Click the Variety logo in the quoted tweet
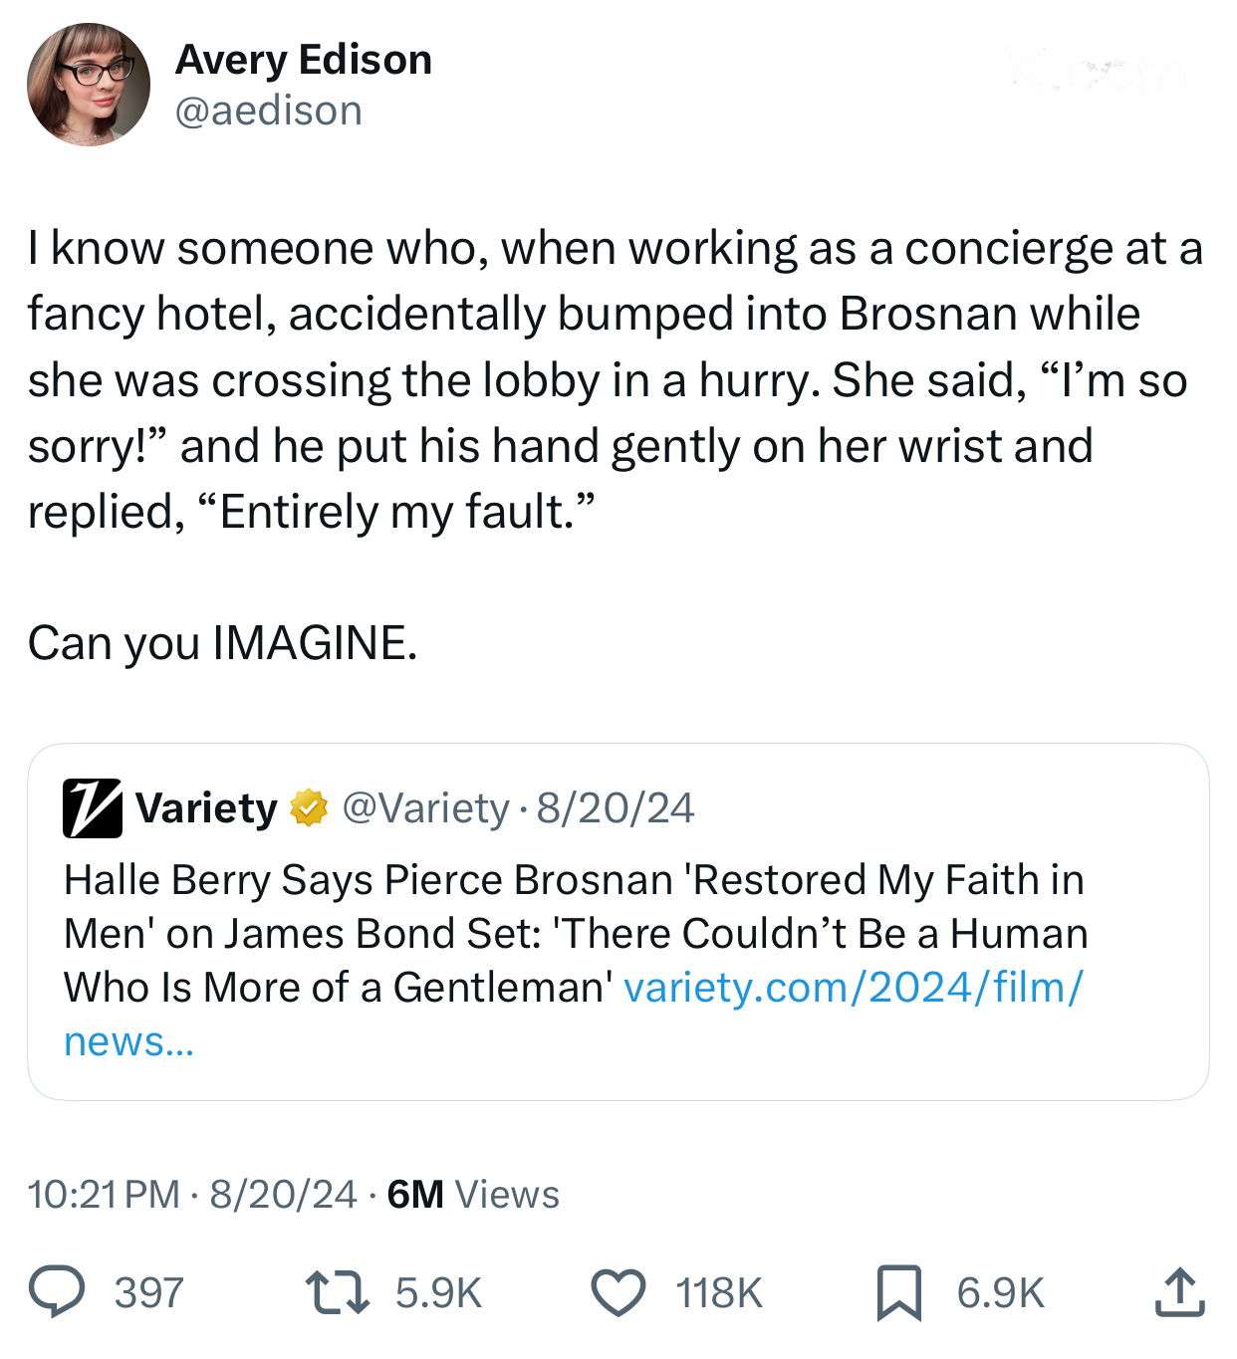Viewport: 1237px width, 1359px height. click(x=92, y=807)
